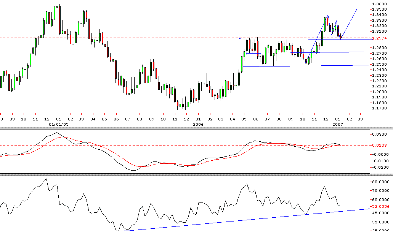Select the blue projected upward arrow line
393x231 pixels.
coord(349,24)
